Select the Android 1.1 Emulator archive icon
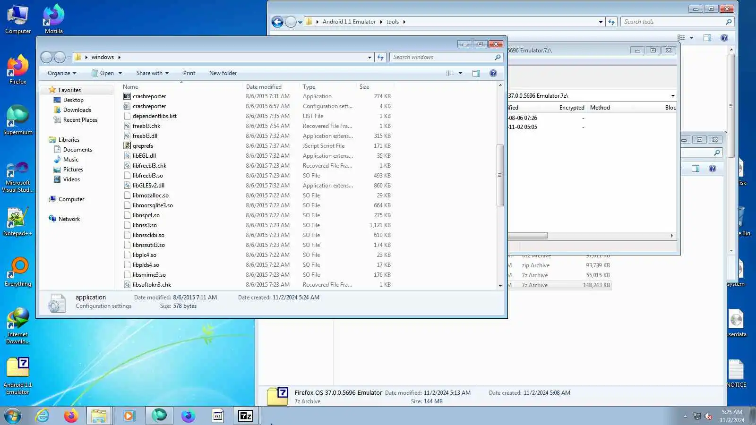Screen dimensions: 756x425 (x=18, y=376)
